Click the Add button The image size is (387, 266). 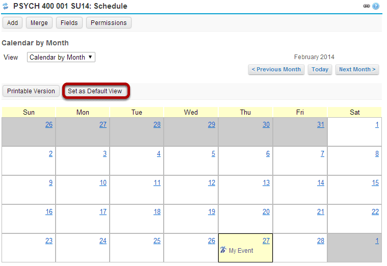pos(12,23)
